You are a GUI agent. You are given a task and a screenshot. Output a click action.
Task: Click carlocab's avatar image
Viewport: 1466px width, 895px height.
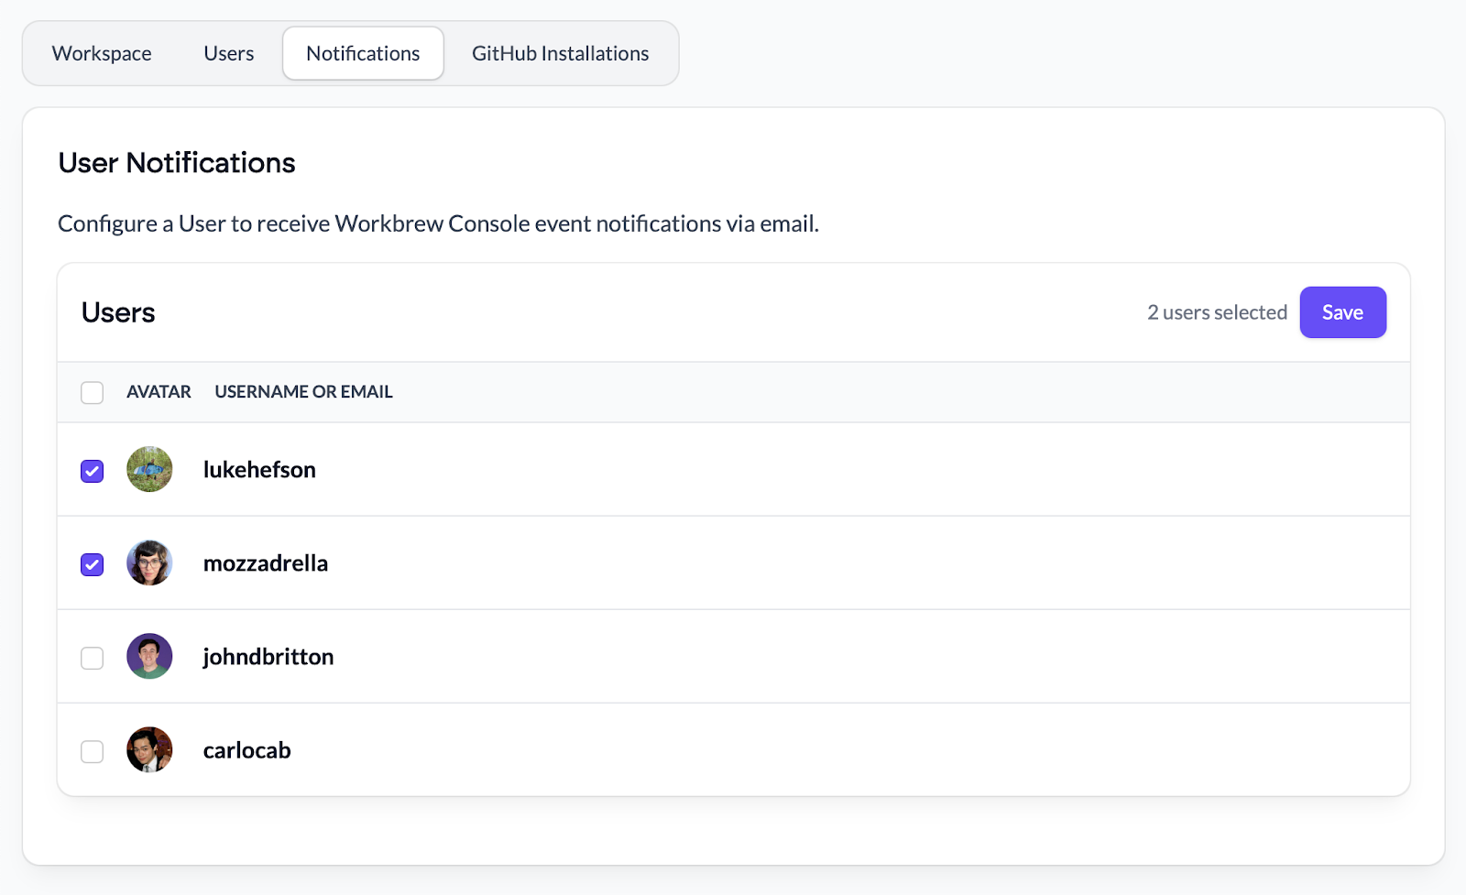[x=149, y=750]
